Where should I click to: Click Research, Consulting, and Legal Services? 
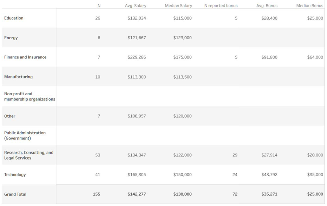(29, 155)
